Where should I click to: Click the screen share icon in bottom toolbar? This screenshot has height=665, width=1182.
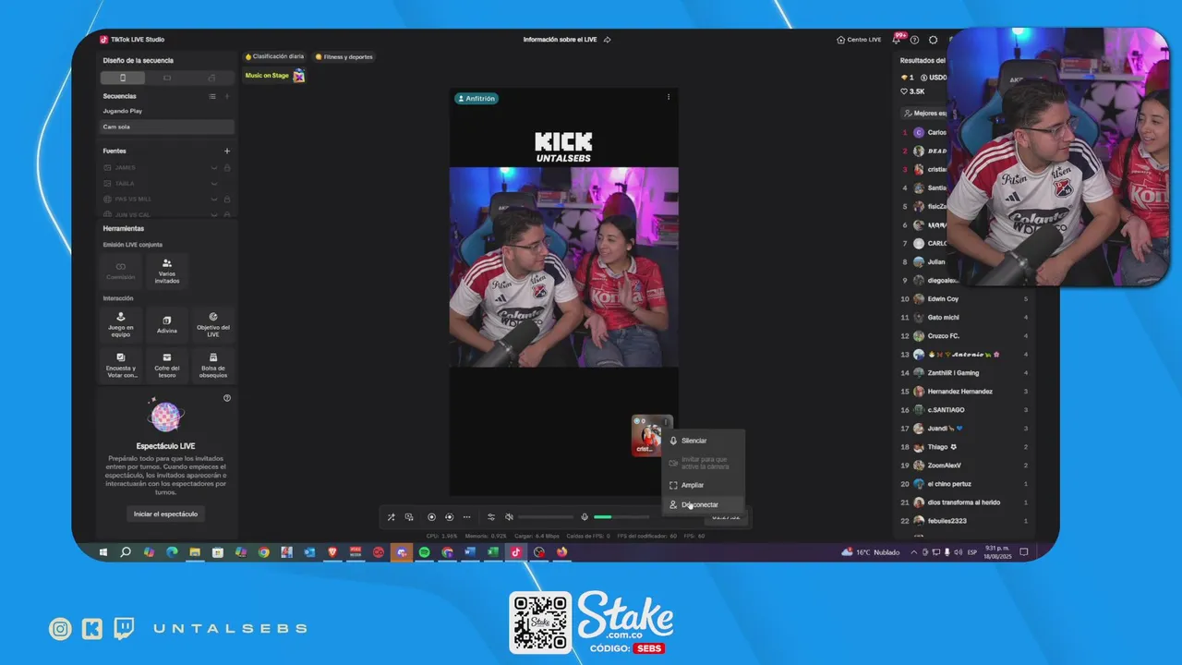tap(409, 517)
